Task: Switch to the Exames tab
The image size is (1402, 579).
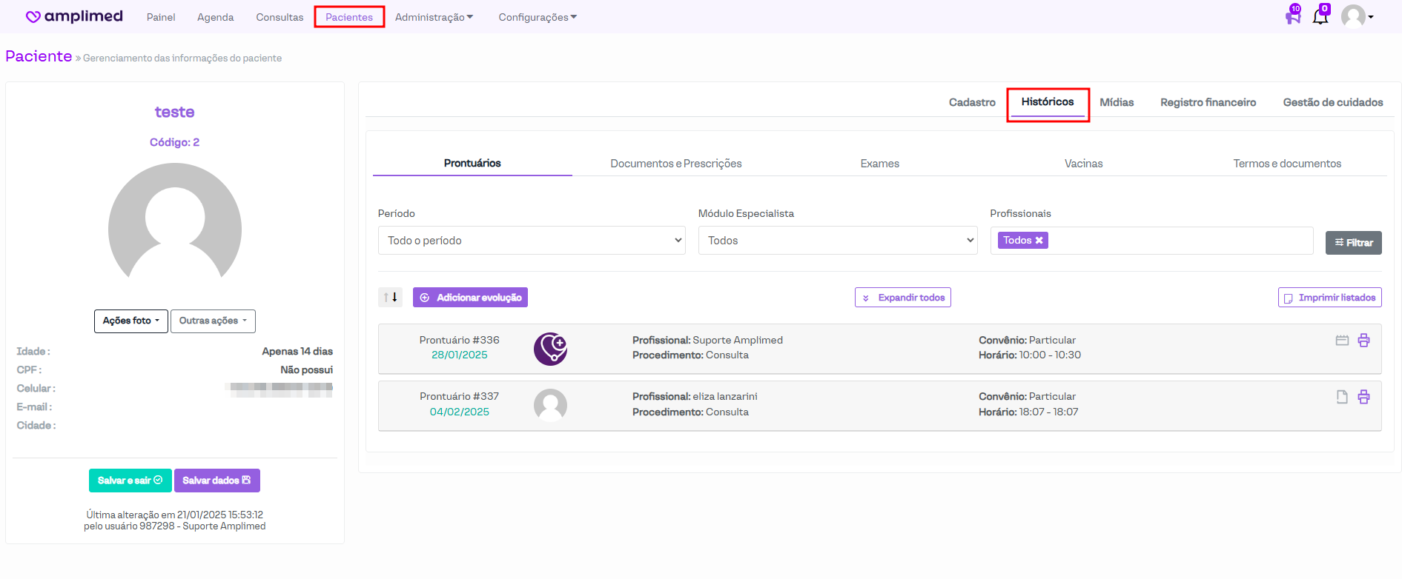Action: coord(879,164)
